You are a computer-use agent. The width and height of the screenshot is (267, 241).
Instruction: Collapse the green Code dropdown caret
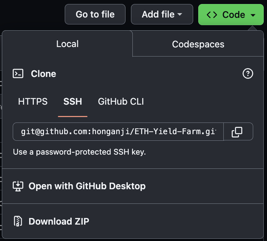(x=253, y=15)
